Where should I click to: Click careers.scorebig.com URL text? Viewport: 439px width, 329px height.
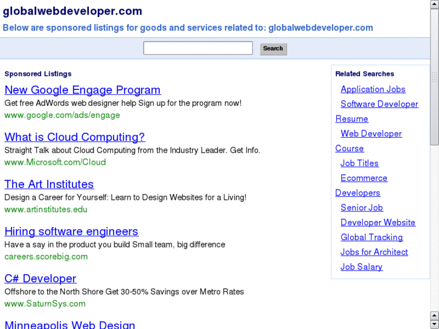(x=46, y=257)
